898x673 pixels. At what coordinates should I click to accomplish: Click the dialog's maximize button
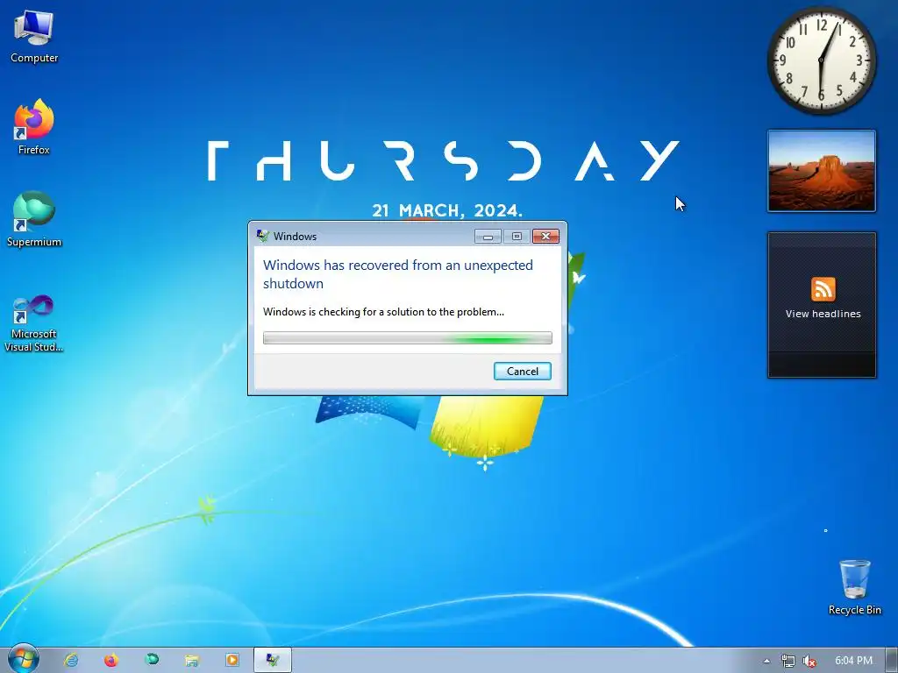pyautogui.click(x=517, y=237)
